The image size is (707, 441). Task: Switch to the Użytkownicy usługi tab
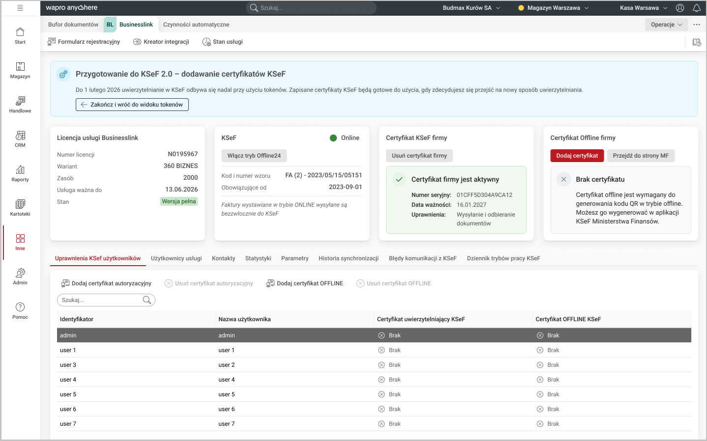point(176,258)
